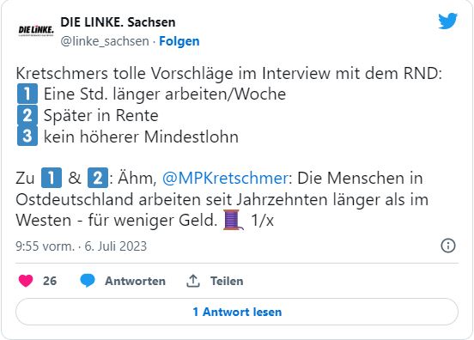
Task: Like the tweet with heart icon
Action: (26, 281)
